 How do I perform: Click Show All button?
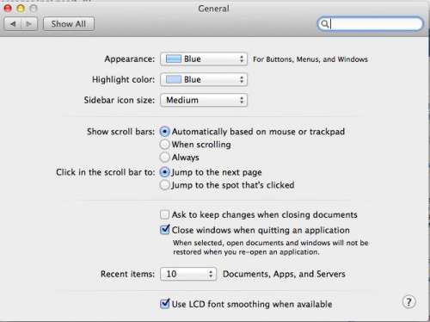(69, 24)
